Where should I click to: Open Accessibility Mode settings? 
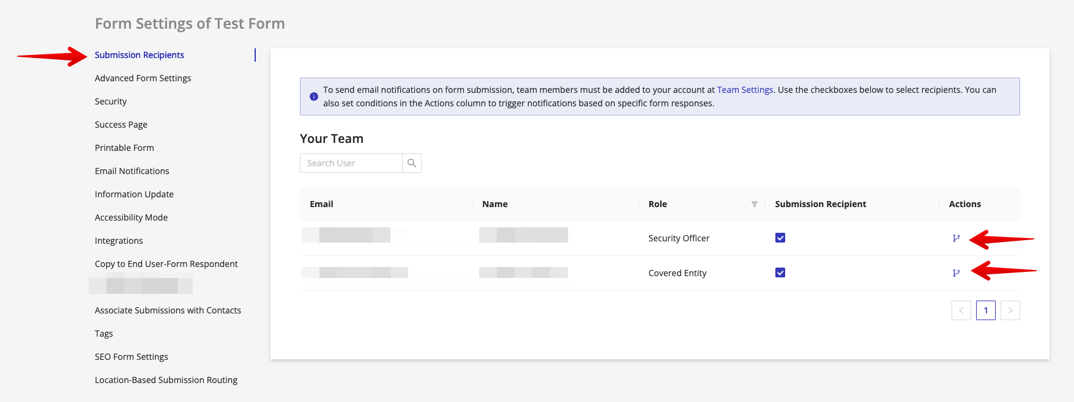click(131, 217)
